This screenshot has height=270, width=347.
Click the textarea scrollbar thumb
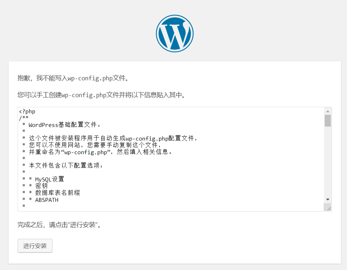(328, 121)
